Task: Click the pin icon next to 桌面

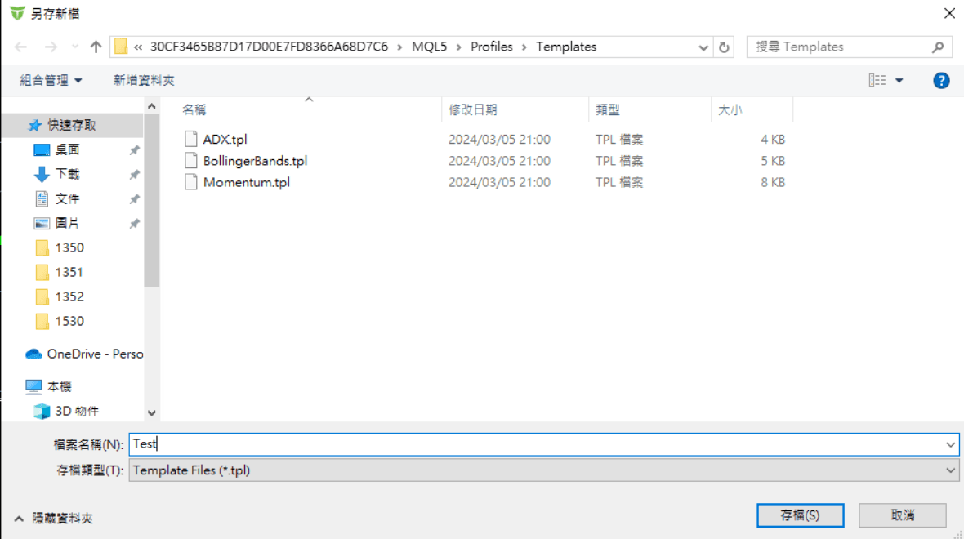Action: (134, 150)
